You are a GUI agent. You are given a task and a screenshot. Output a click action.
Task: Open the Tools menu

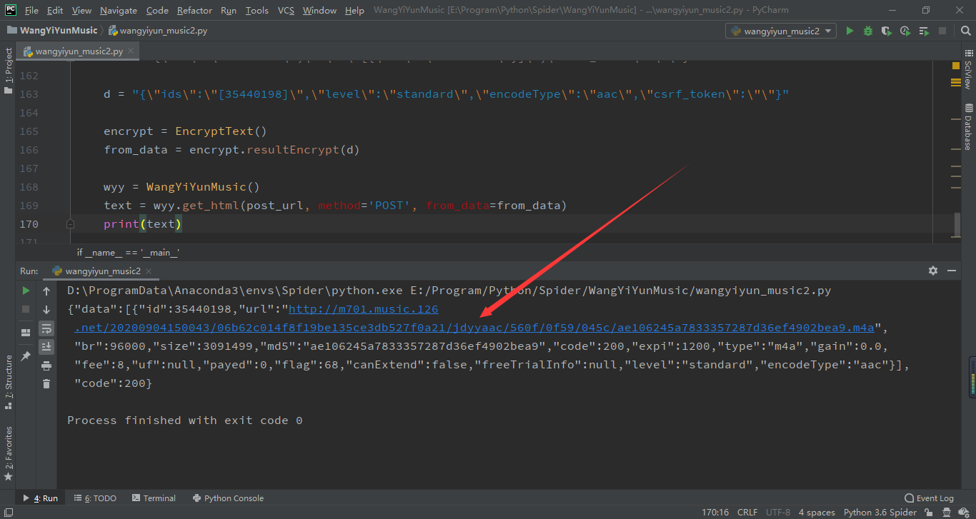pos(257,10)
